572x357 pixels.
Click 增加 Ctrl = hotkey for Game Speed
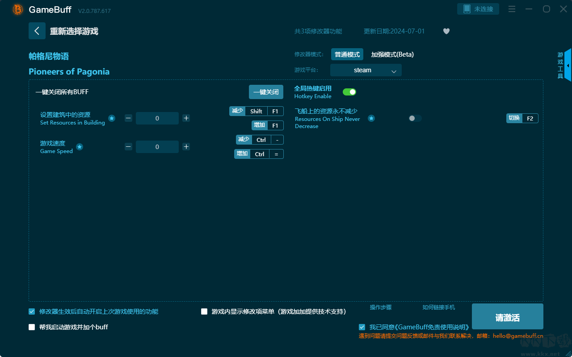point(259,154)
